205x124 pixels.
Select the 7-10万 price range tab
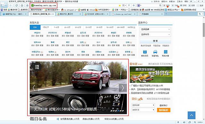(x=56, y=27)
